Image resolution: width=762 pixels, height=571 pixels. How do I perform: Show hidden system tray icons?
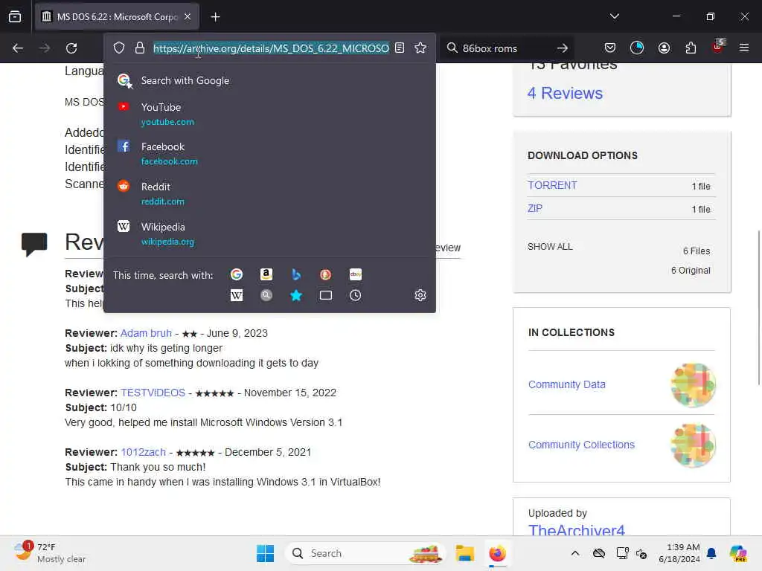pyautogui.click(x=575, y=553)
